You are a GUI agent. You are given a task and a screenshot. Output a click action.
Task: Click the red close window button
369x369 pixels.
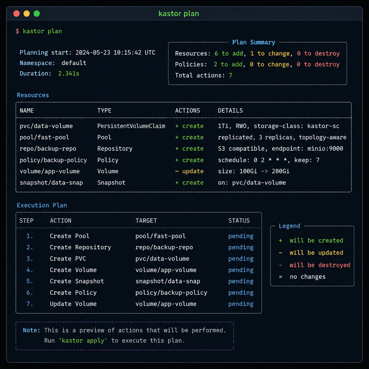17,14
